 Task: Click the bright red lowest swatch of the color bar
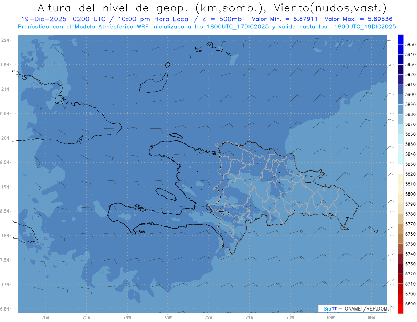(401, 308)
